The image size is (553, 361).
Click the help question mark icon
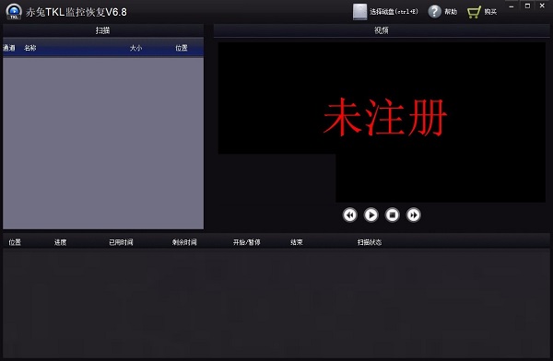point(434,12)
